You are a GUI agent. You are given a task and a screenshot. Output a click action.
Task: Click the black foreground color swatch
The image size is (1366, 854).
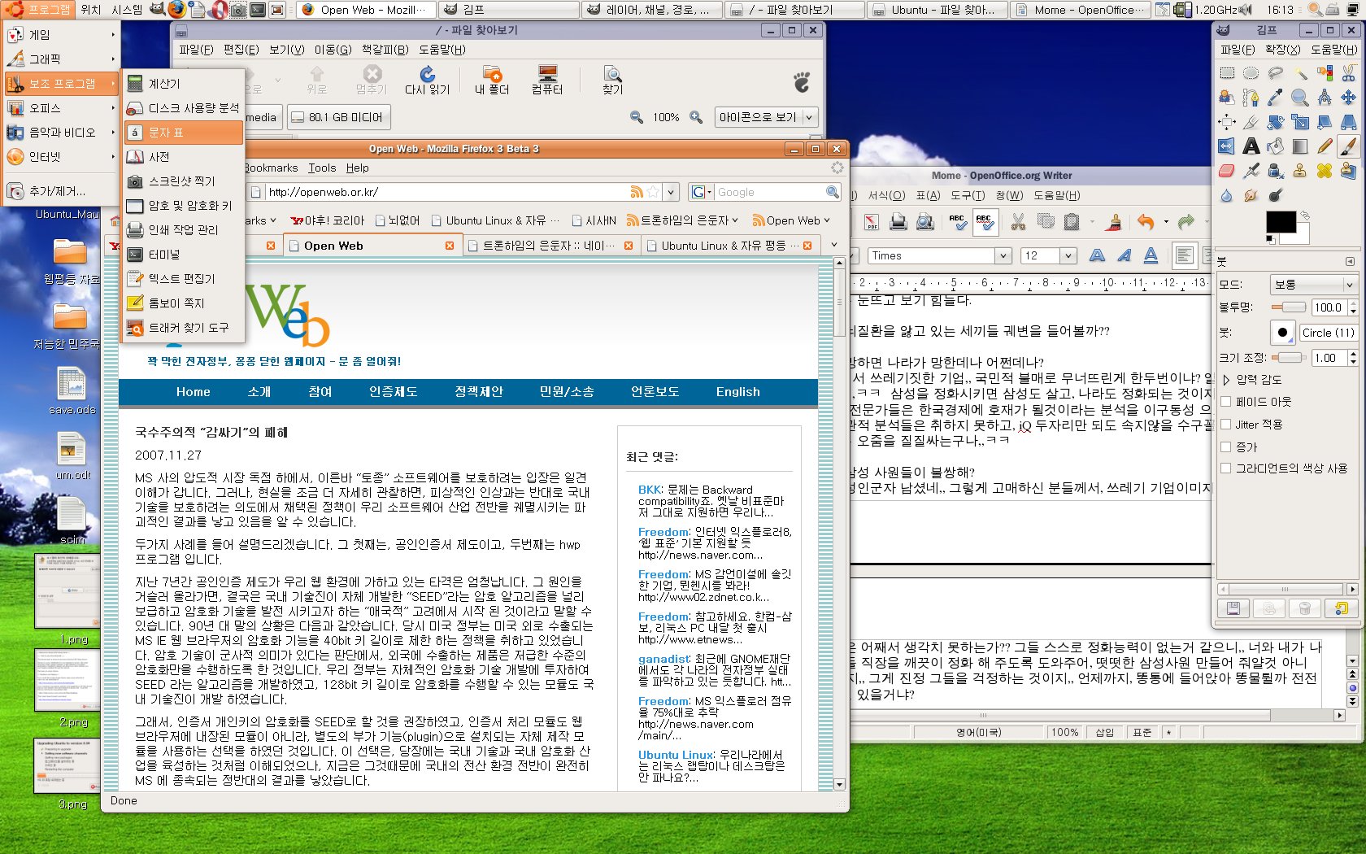tap(1281, 222)
